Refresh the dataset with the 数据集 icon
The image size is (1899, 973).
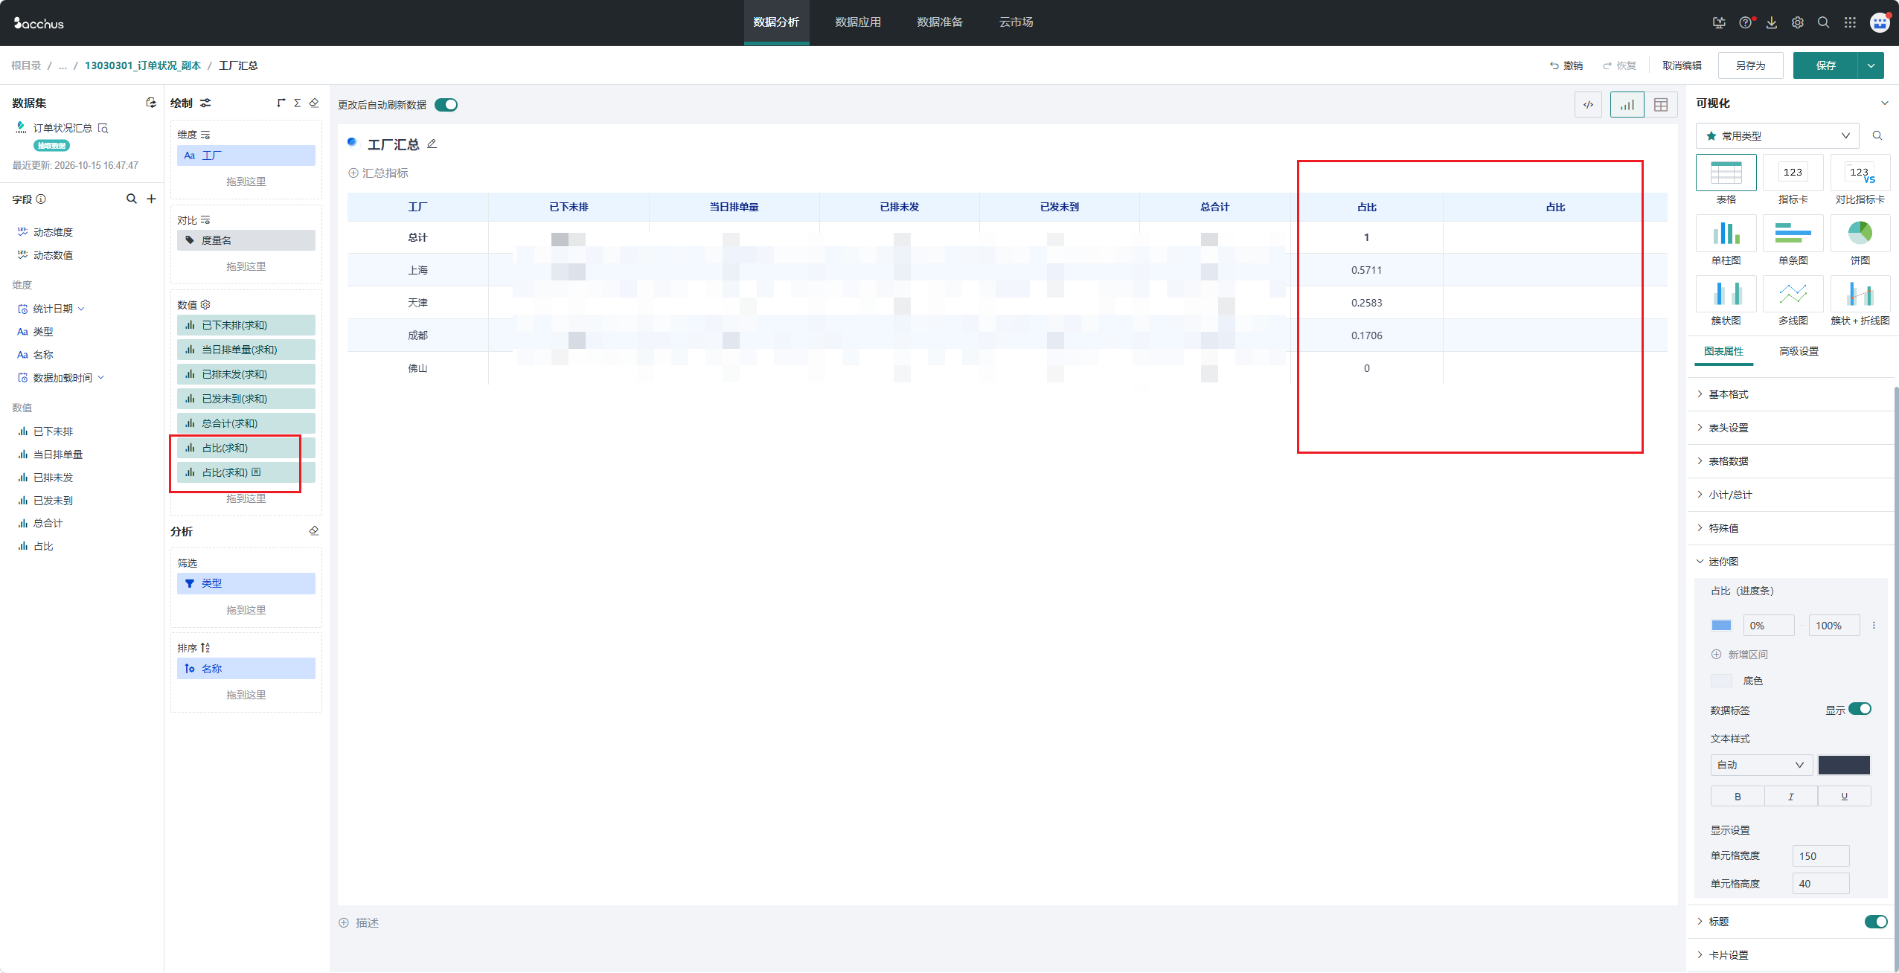pyautogui.click(x=151, y=103)
